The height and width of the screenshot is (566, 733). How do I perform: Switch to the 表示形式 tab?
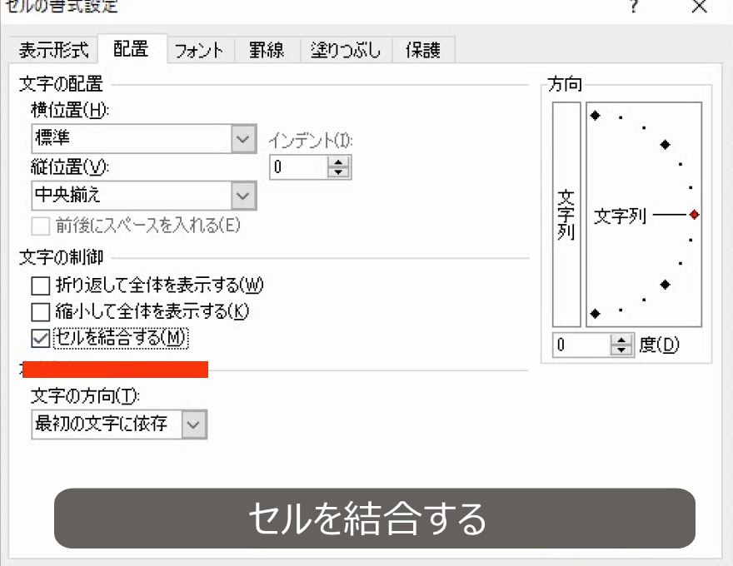(53, 50)
